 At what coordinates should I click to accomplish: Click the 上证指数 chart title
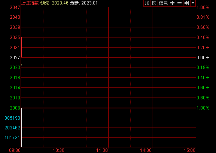30,3
